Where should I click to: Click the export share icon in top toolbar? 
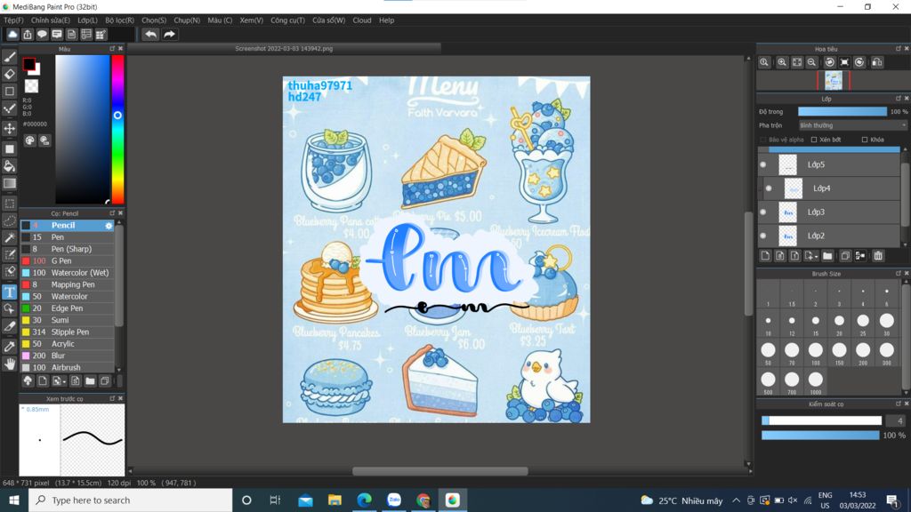pyautogui.click(x=28, y=35)
